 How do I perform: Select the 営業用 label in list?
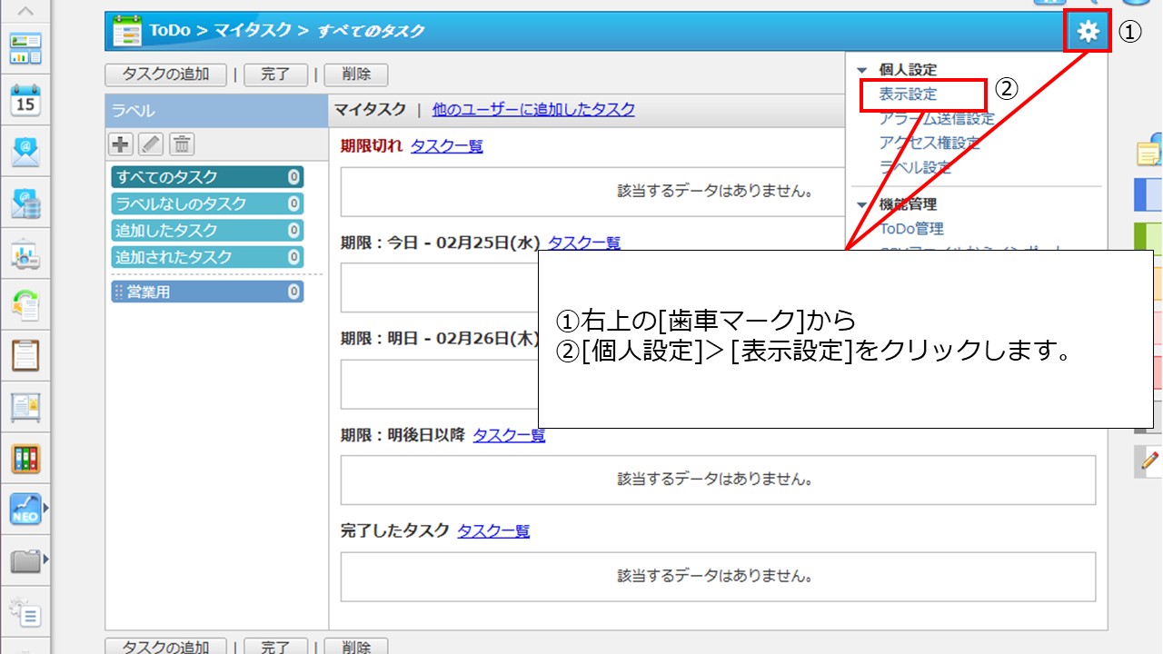[207, 292]
